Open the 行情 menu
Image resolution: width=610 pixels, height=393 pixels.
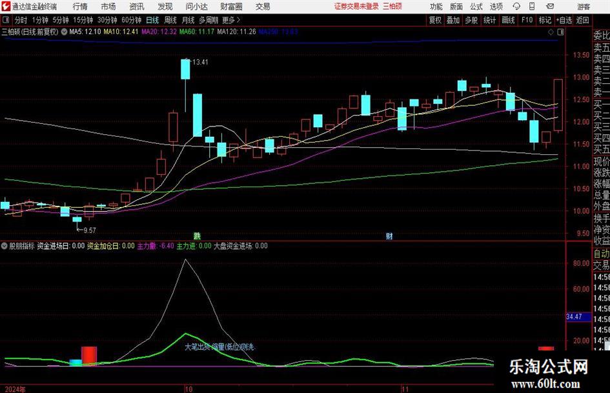tap(80, 6)
